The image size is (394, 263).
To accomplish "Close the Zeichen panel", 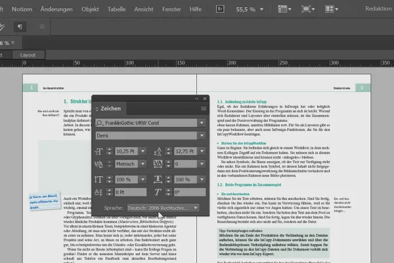I will [x=205, y=99].
